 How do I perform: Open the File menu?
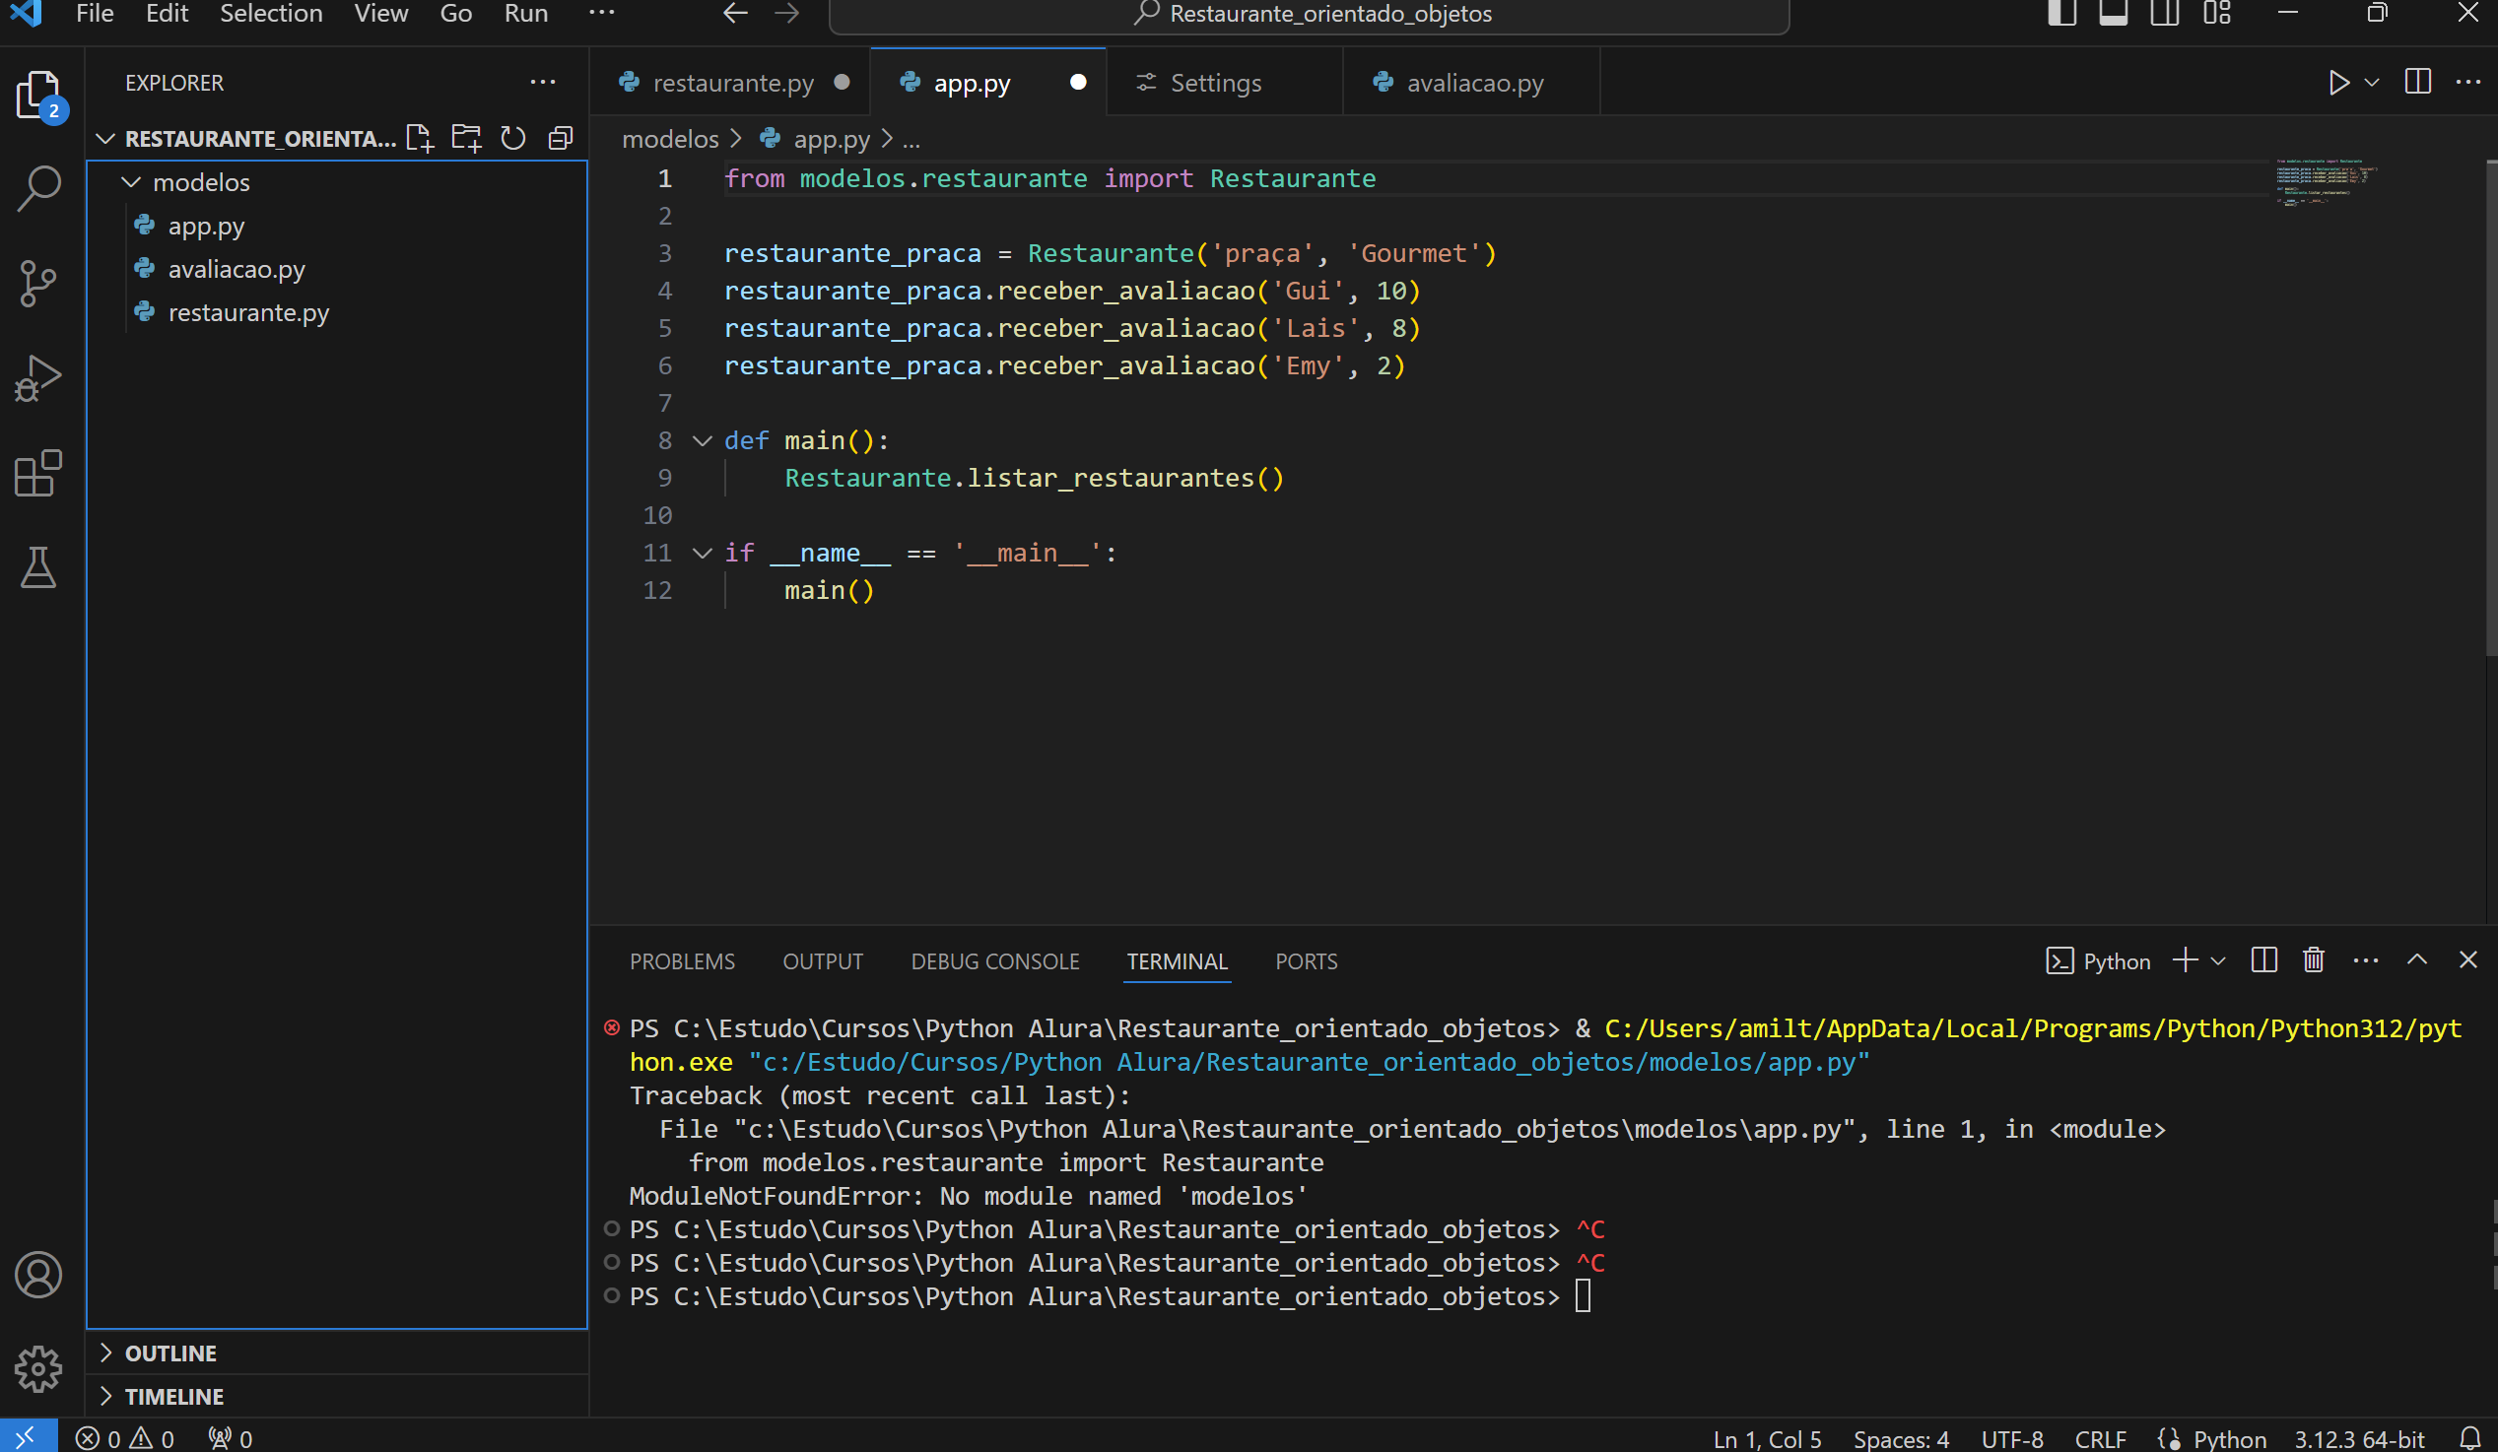95,13
